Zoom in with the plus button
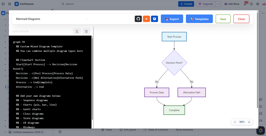Image resolution: width=266 pixels, height=136 pixels. coord(249,122)
